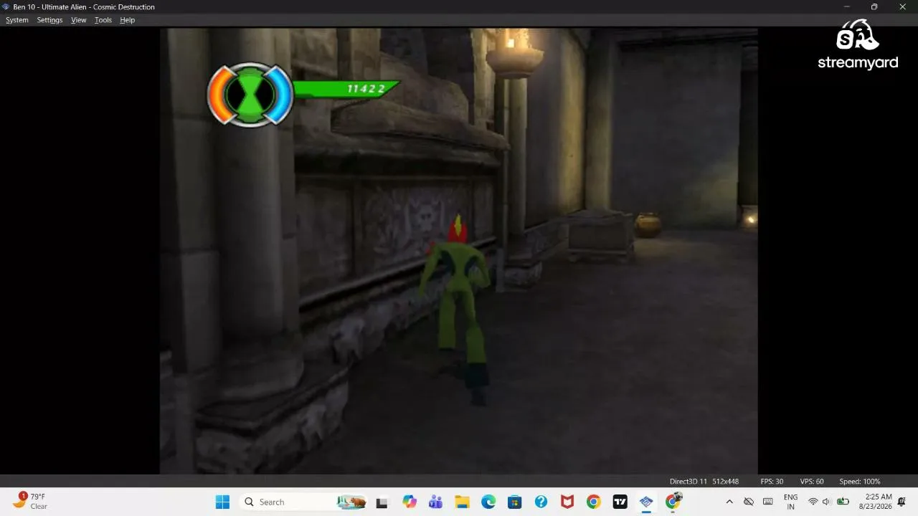
Task: Click the emulator app icon in title bar
Action: tap(6, 7)
